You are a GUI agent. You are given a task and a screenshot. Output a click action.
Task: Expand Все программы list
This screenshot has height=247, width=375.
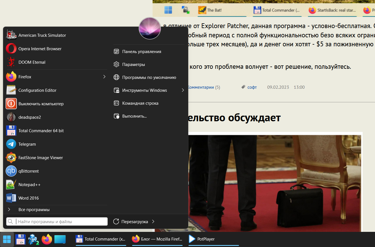click(x=34, y=210)
